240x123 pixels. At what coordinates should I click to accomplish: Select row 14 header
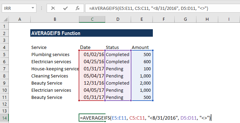click(x=4, y=118)
